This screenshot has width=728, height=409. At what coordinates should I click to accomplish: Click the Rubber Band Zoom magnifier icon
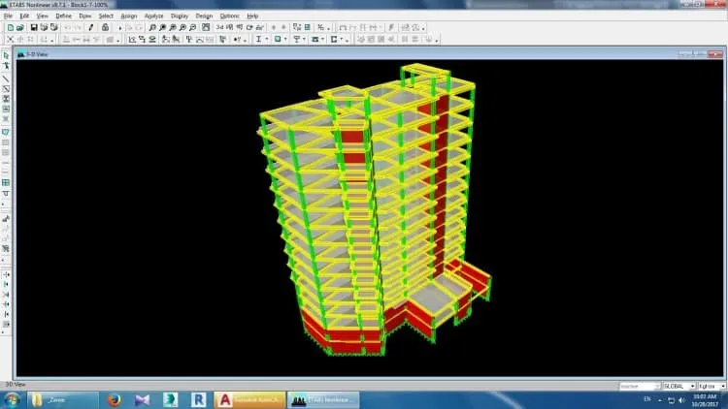[x=152, y=28]
